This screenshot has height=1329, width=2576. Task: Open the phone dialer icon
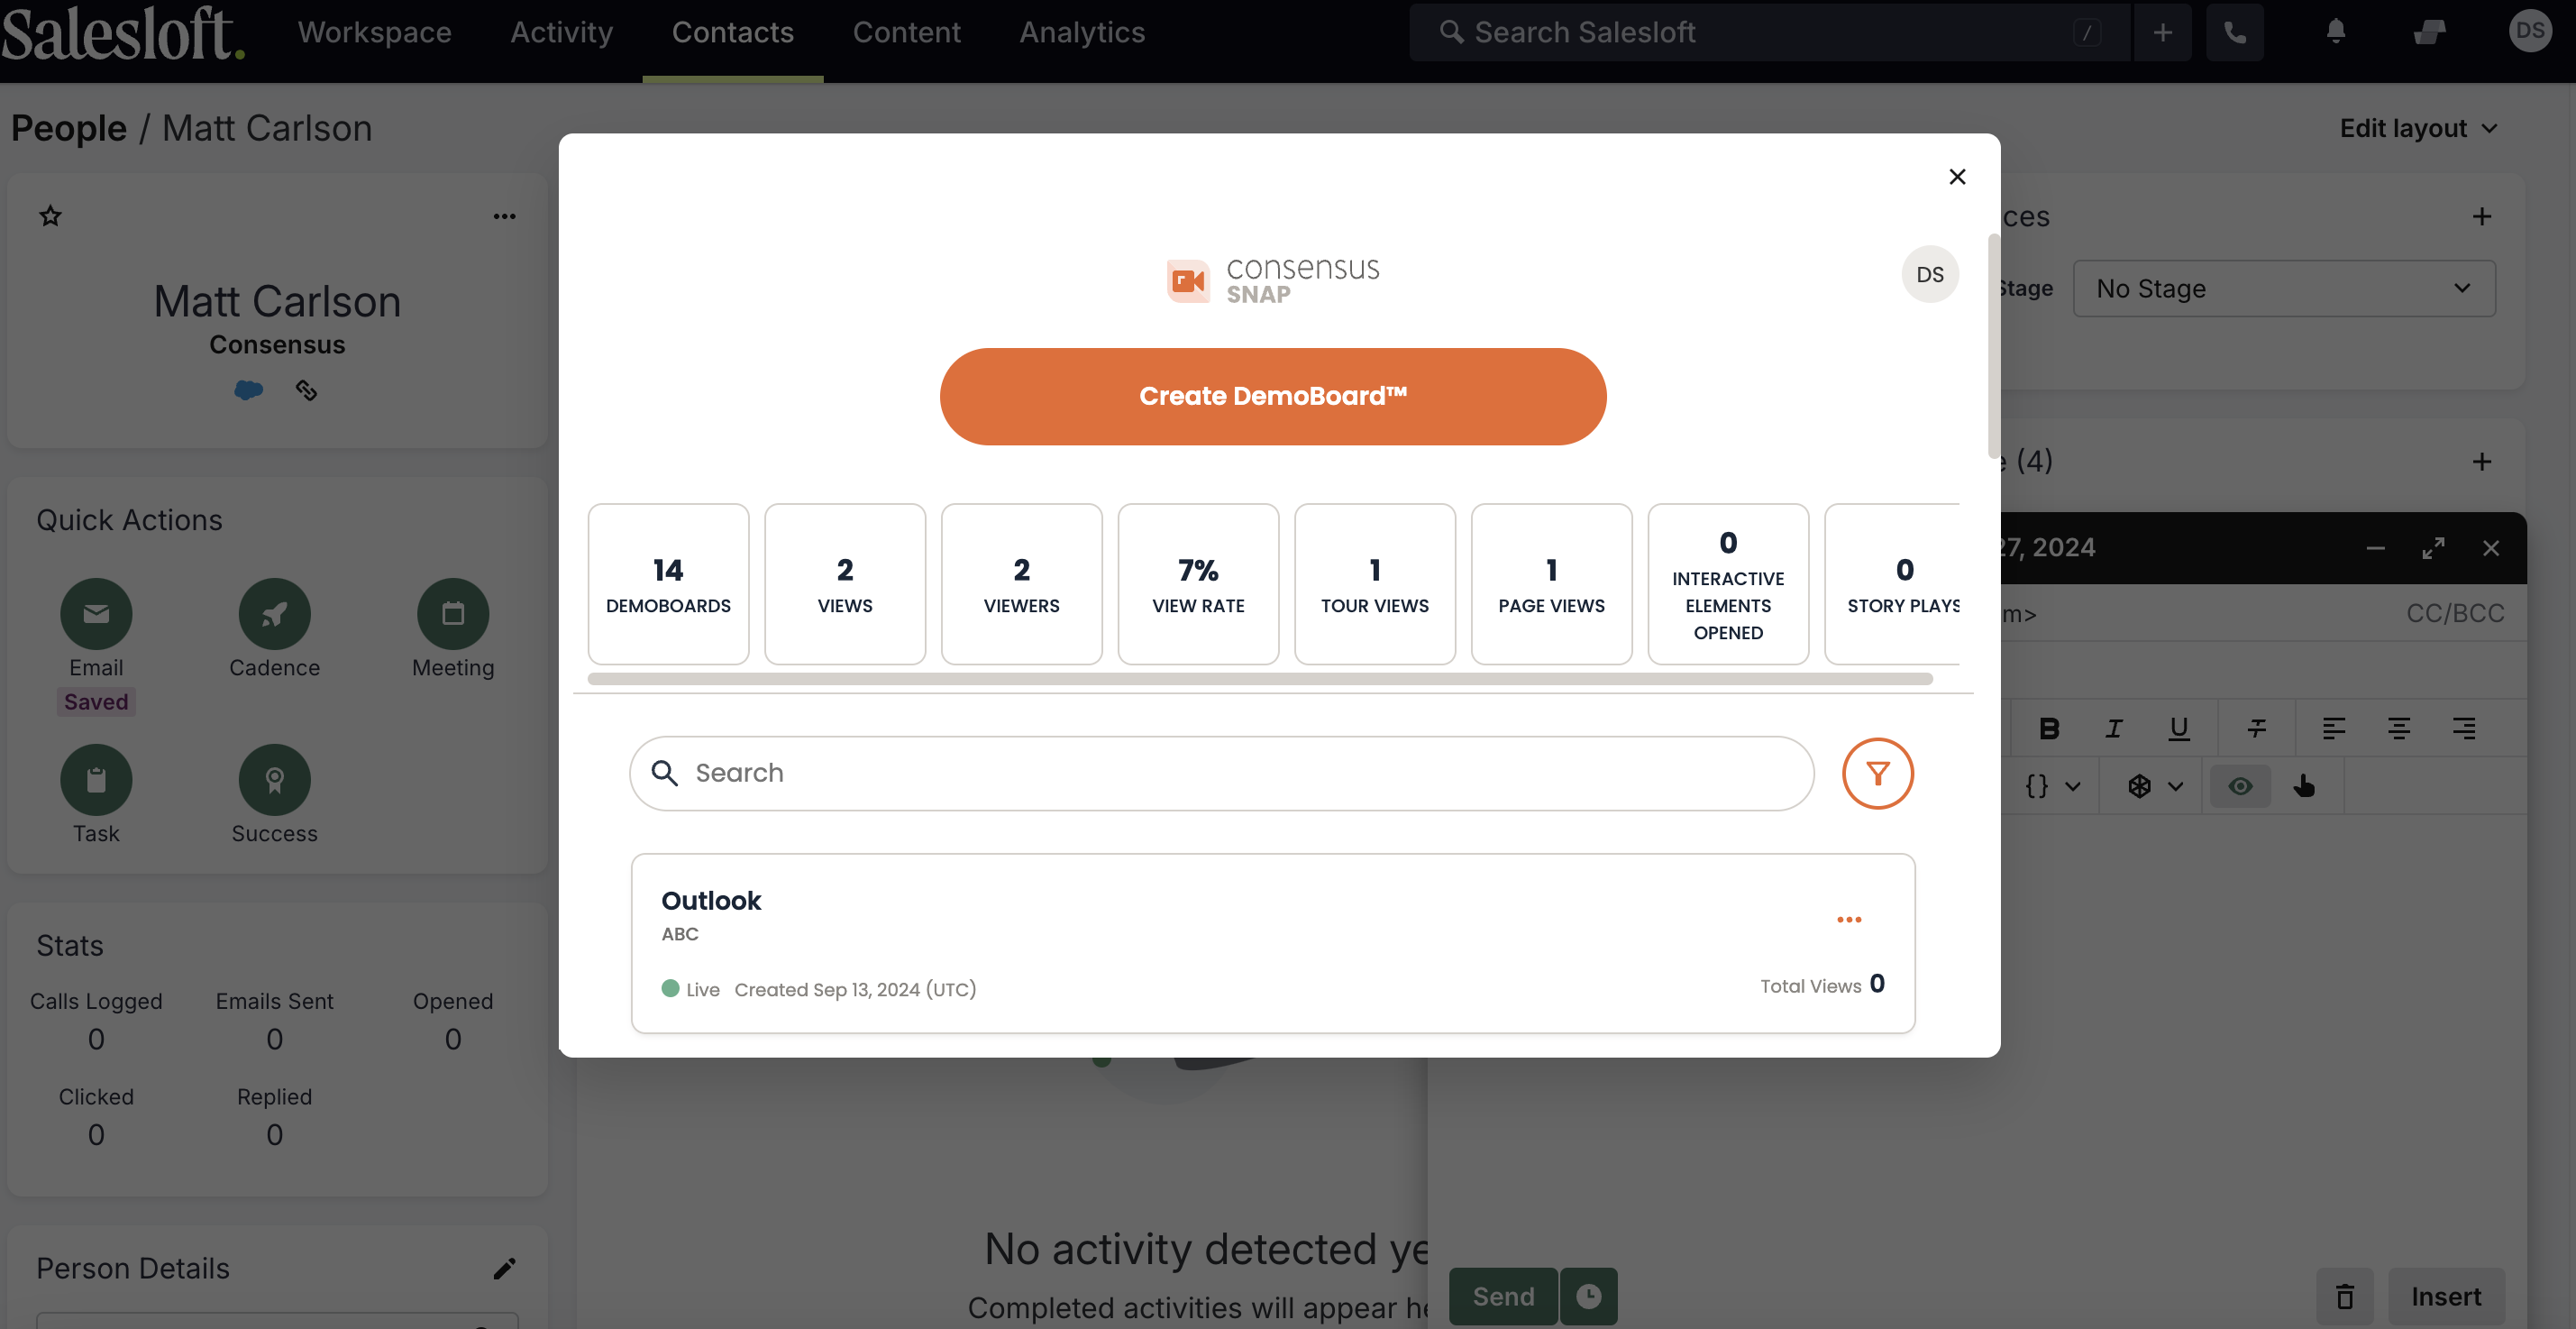click(2234, 33)
